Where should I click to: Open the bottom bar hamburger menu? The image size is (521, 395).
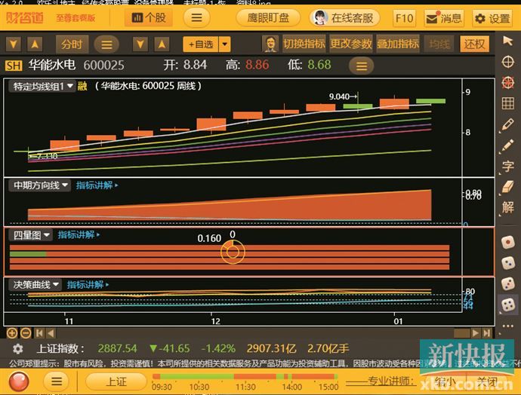tap(57, 381)
